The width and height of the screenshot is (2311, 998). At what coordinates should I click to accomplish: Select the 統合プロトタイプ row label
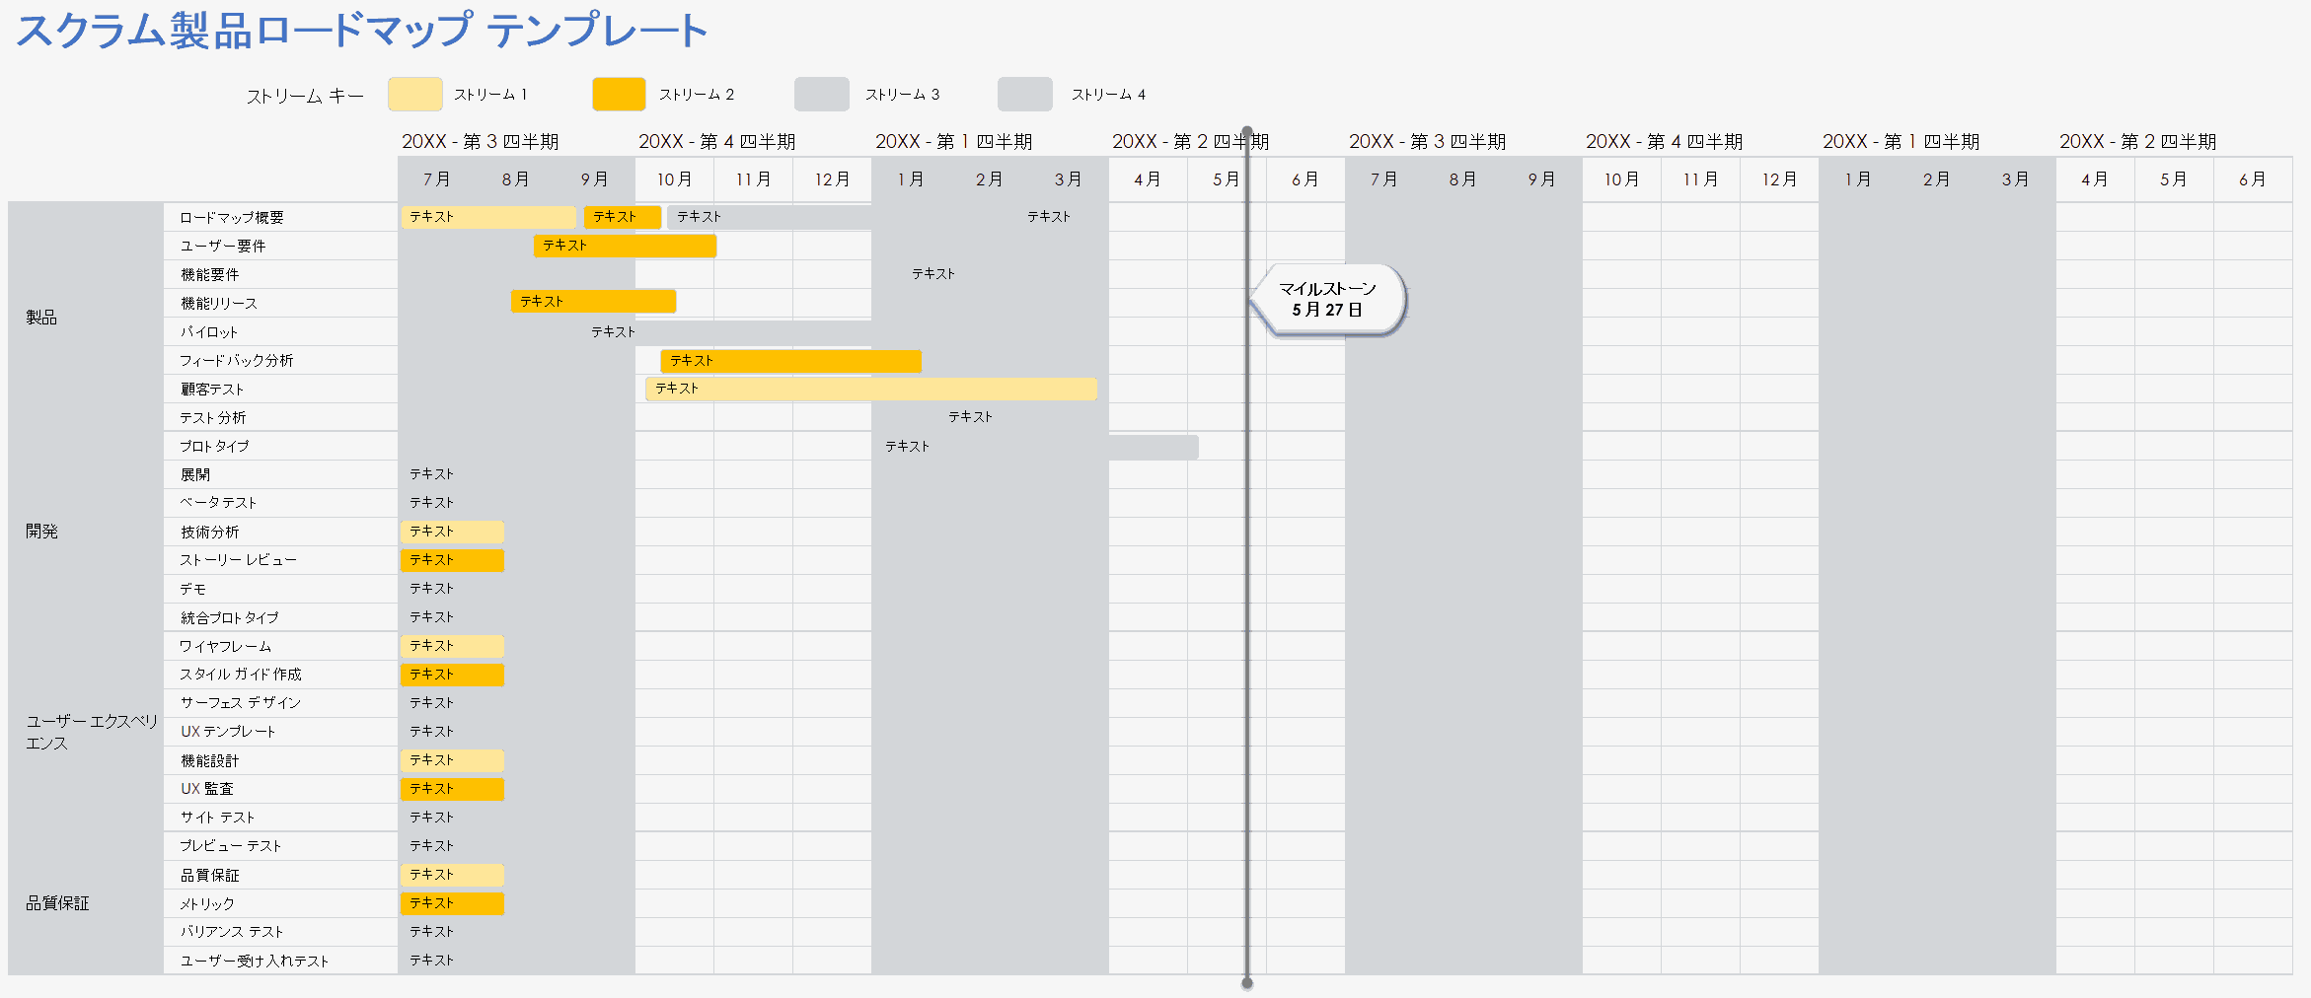click(x=229, y=617)
